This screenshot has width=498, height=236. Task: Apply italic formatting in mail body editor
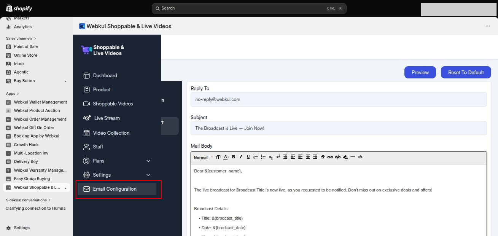coord(241,157)
